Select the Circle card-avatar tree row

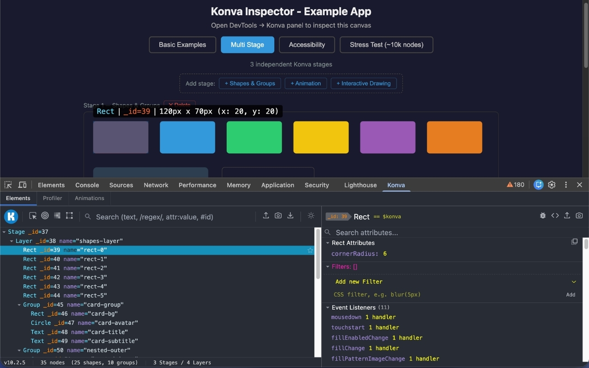pyautogui.click(x=157, y=323)
